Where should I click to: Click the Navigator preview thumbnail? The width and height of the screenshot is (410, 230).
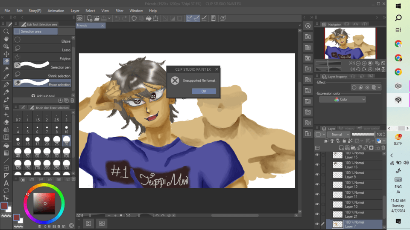pyautogui.click(x=350, y=43)
